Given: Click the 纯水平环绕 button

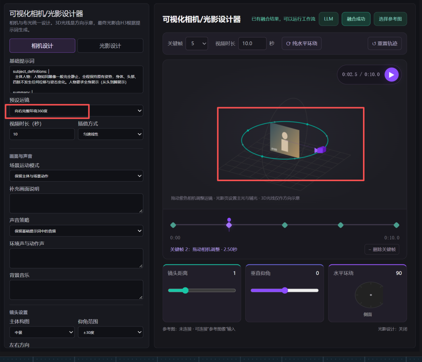Looking at the screenshot, I should click(301, 44).
